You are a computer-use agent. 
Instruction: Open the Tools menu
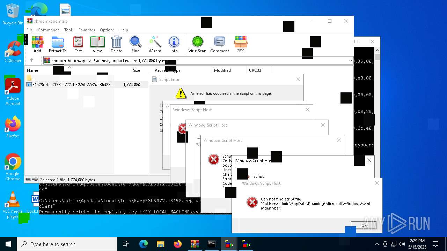pos(69,30)
